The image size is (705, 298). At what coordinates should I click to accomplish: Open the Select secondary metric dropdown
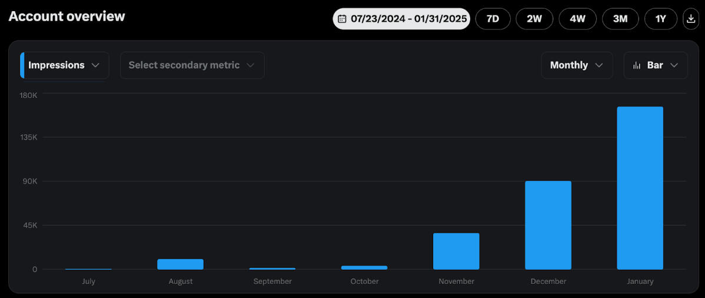pos(192,65)
